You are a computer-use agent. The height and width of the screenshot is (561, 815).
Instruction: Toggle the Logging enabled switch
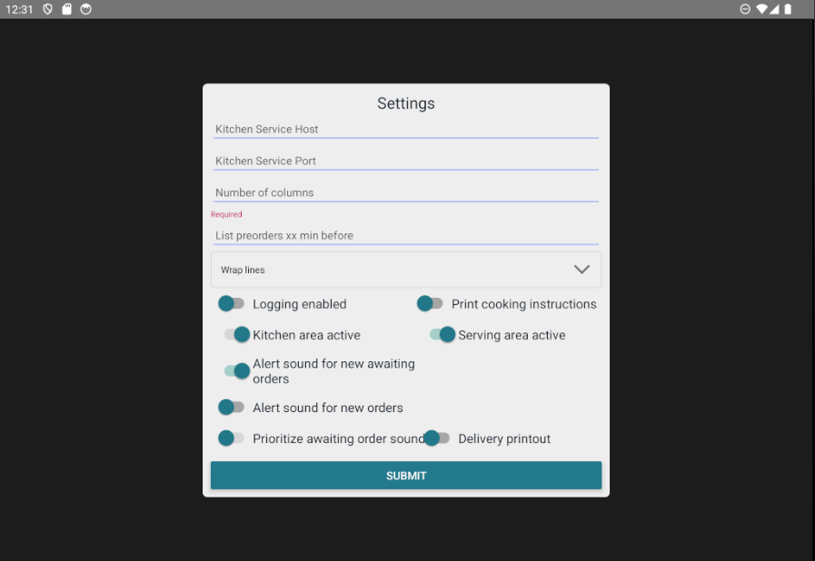pyautogui.click(x=231, y=304)
